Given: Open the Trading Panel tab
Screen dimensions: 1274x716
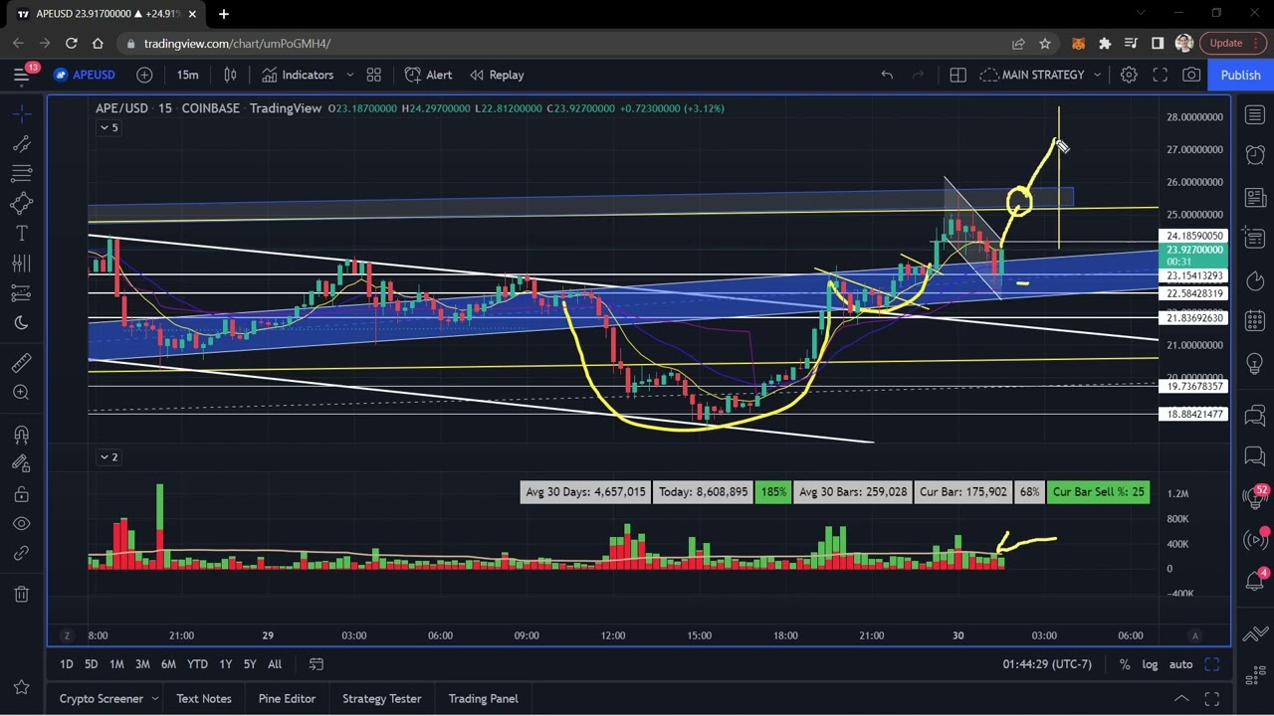Looking at the screenshot, I should (483, 698).
